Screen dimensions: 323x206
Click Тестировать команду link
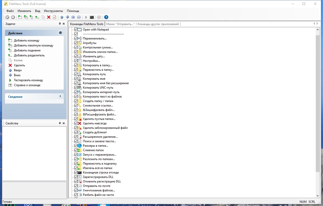coord(29,80)
